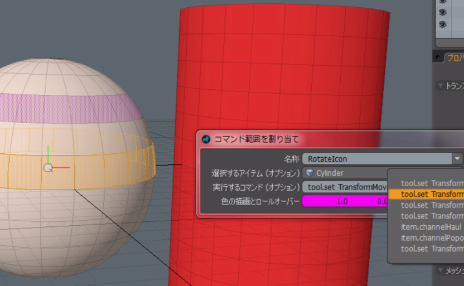464x286 pixels.
Task: Click the round pin icon left of properties tab
Action: (x=438, y=58)
